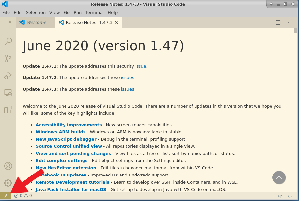Viewport: 299px width, 201px height.
Task: Show errors and warnings count in status bar
Action: pyautogui.click(x=23, y=196)
